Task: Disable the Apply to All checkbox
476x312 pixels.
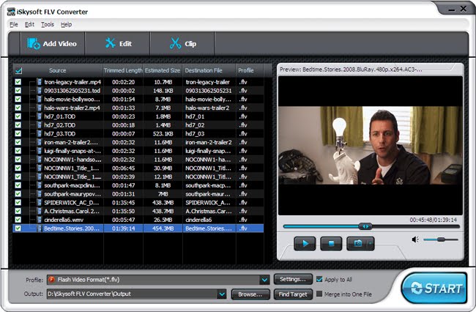Action: 319,279
